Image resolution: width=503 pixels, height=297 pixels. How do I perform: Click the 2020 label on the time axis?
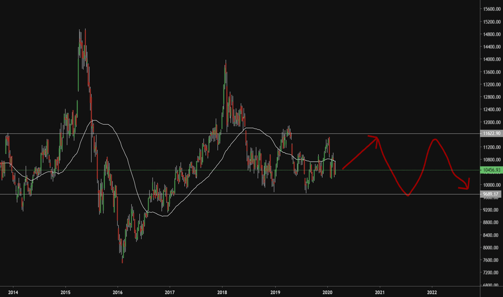point(327,292)
